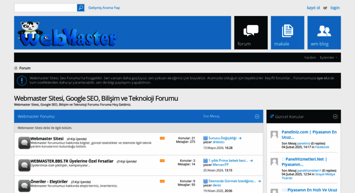View paneliniz user profile
This screenshot has height=193, width=355.
click(304, 143)
